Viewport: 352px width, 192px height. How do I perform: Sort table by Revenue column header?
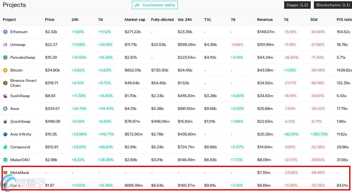click(x=265, y=20)
